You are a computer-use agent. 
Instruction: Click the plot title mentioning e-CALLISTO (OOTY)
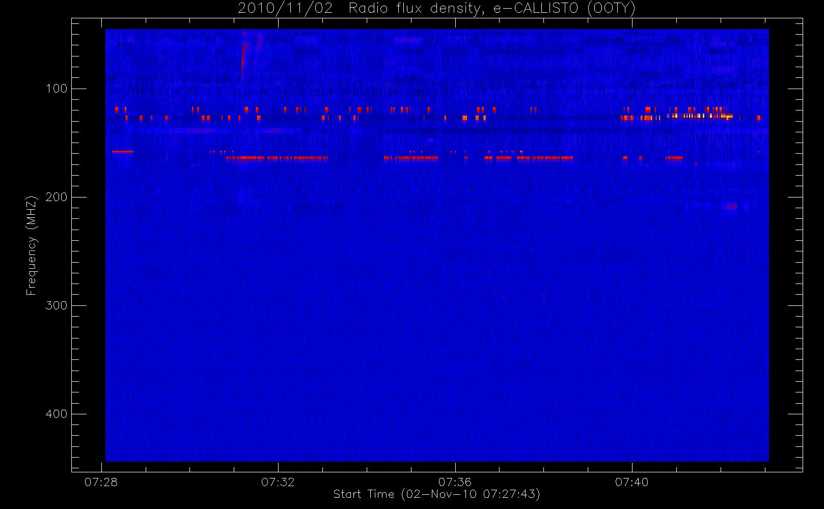coord(436,8)
